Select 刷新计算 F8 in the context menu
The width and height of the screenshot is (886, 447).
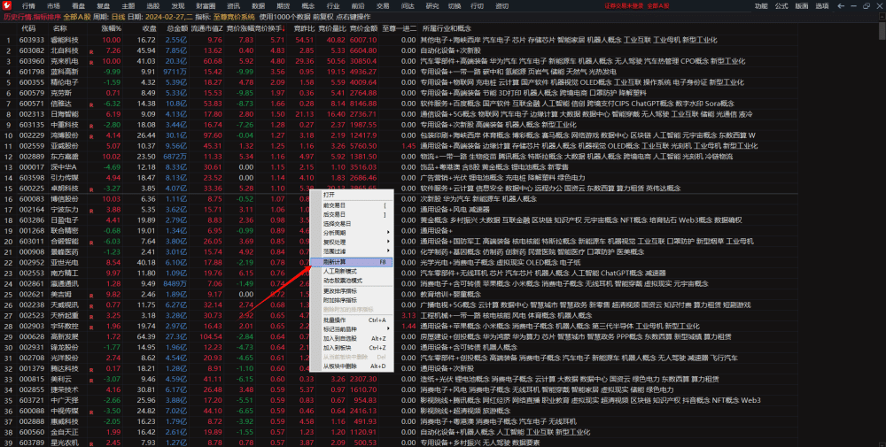click(352, 262)
